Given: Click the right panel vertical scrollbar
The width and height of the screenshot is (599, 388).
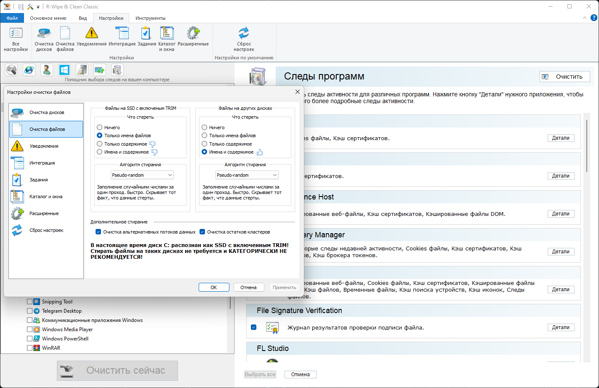Looking at the screenshot, I should coord(587,145).
